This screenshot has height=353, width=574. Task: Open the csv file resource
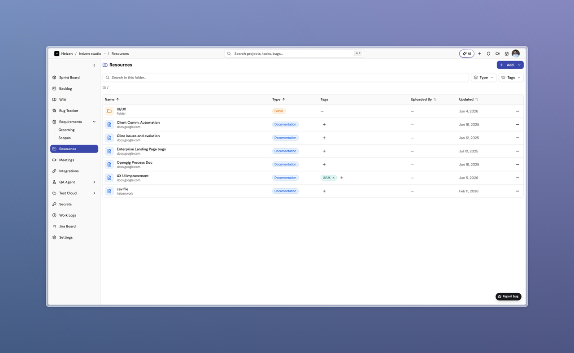tap(122, 189)
